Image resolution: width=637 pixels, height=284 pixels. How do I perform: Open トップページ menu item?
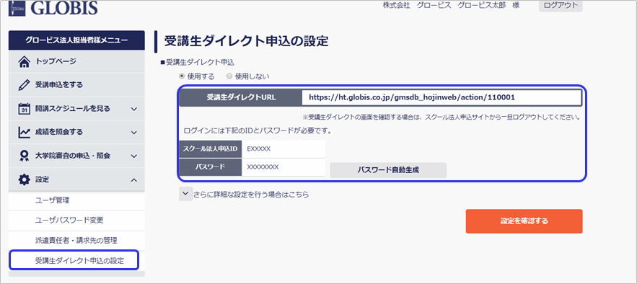pos(76,62)
